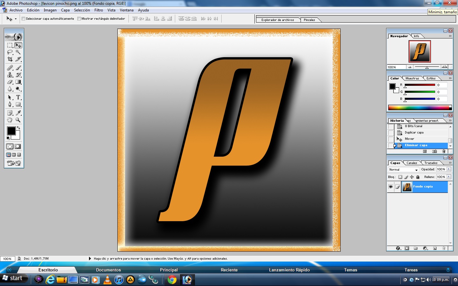Select the Lasso tool
The image size is (458, 286).
10,52
